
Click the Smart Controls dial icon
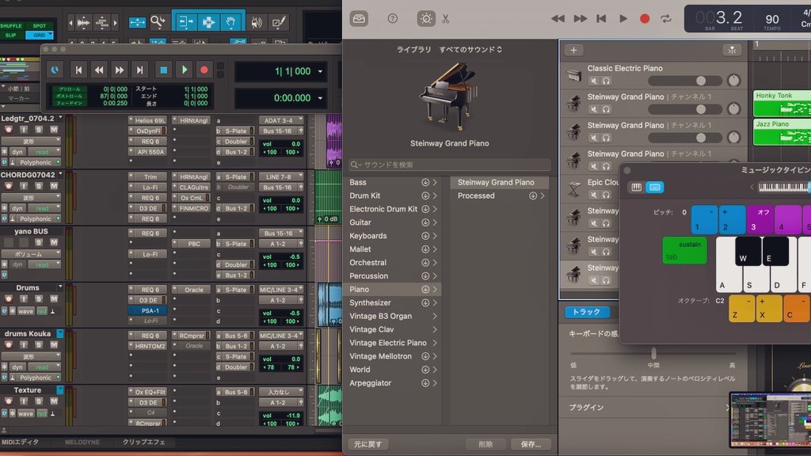426,18
